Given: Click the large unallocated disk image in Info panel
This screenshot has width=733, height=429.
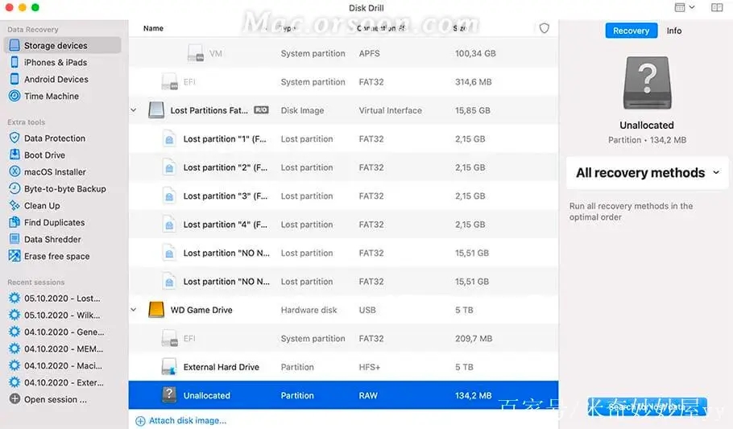Looking at the screenshot, I should pos(647,83).
